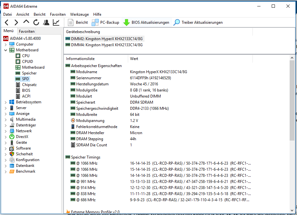Screen dimensions: 297x215
Task: Open the Datei menu
Action: pos(8,14)
